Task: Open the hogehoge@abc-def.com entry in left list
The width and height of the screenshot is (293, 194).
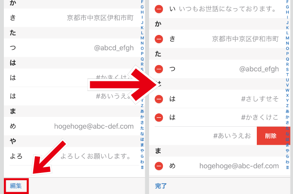Action: (x=72, y=126)
